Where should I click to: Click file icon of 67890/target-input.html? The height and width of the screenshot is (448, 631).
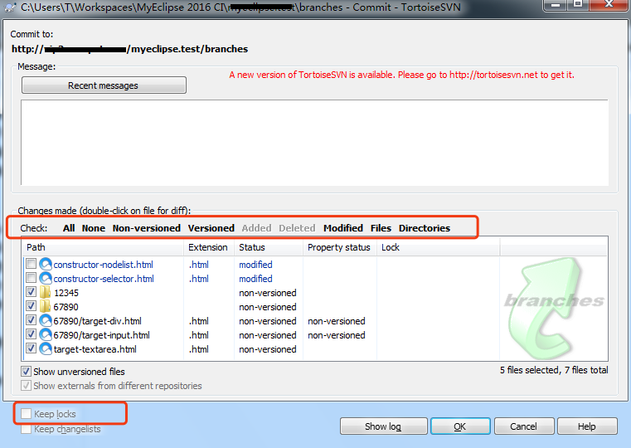tap(46, 335)
